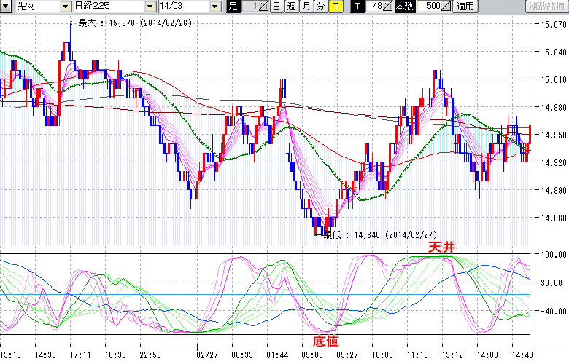This screenshot has height=364, width=569.
Task: Switch to daily (日) candle timeframe
Action: [x=276, y=7]
